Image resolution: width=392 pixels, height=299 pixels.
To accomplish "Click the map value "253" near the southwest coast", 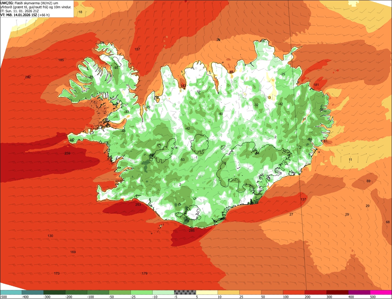I will (138, 205).
